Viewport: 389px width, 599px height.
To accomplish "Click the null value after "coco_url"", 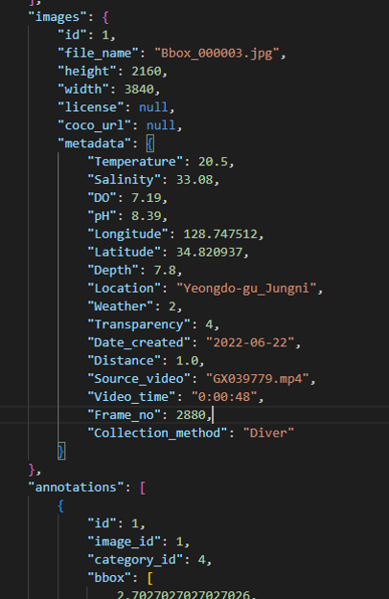I will pos(161,125).
